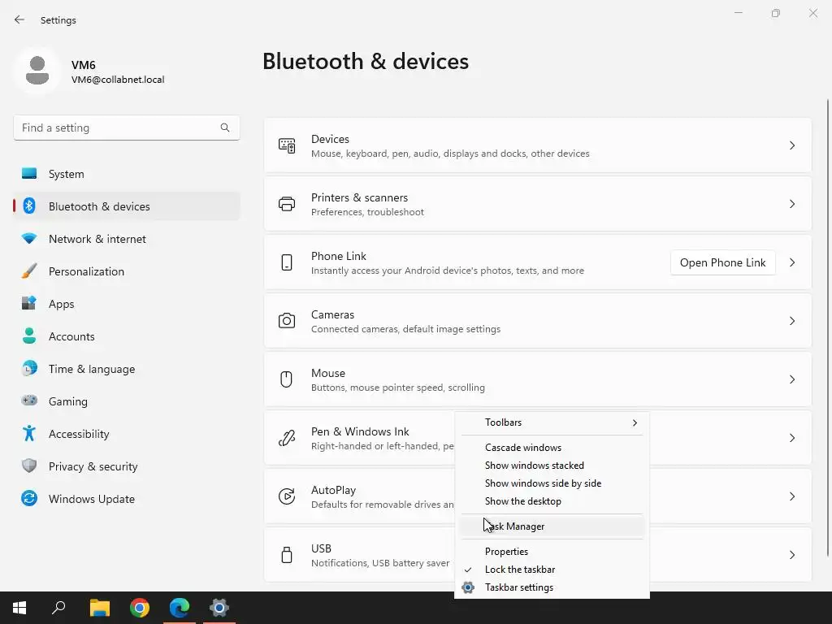The width and height of the screenshot is (832, 624).
Task: Restore down the Settings window
Action: 776,13
